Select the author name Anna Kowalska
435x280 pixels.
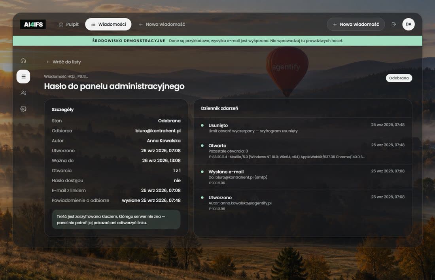164,141
